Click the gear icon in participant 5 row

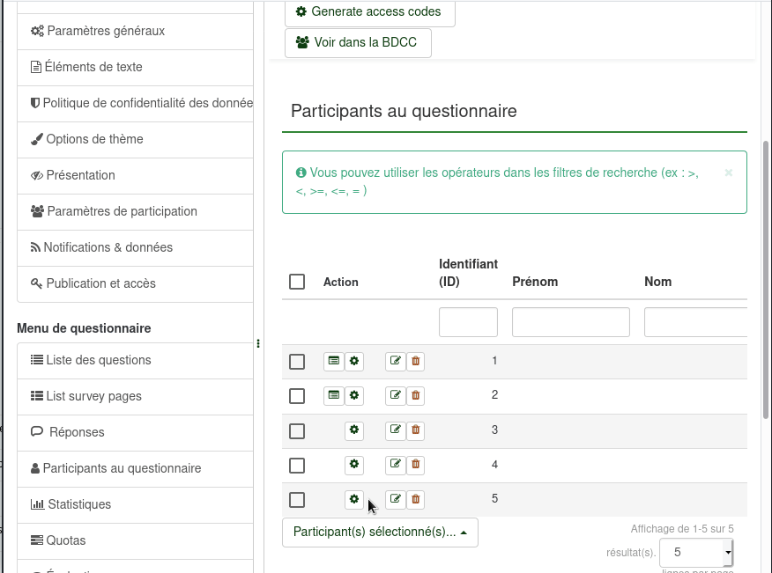coord(354,499)
